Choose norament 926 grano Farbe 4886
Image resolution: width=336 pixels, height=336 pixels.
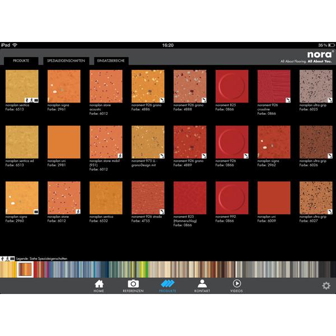point(148,86)
